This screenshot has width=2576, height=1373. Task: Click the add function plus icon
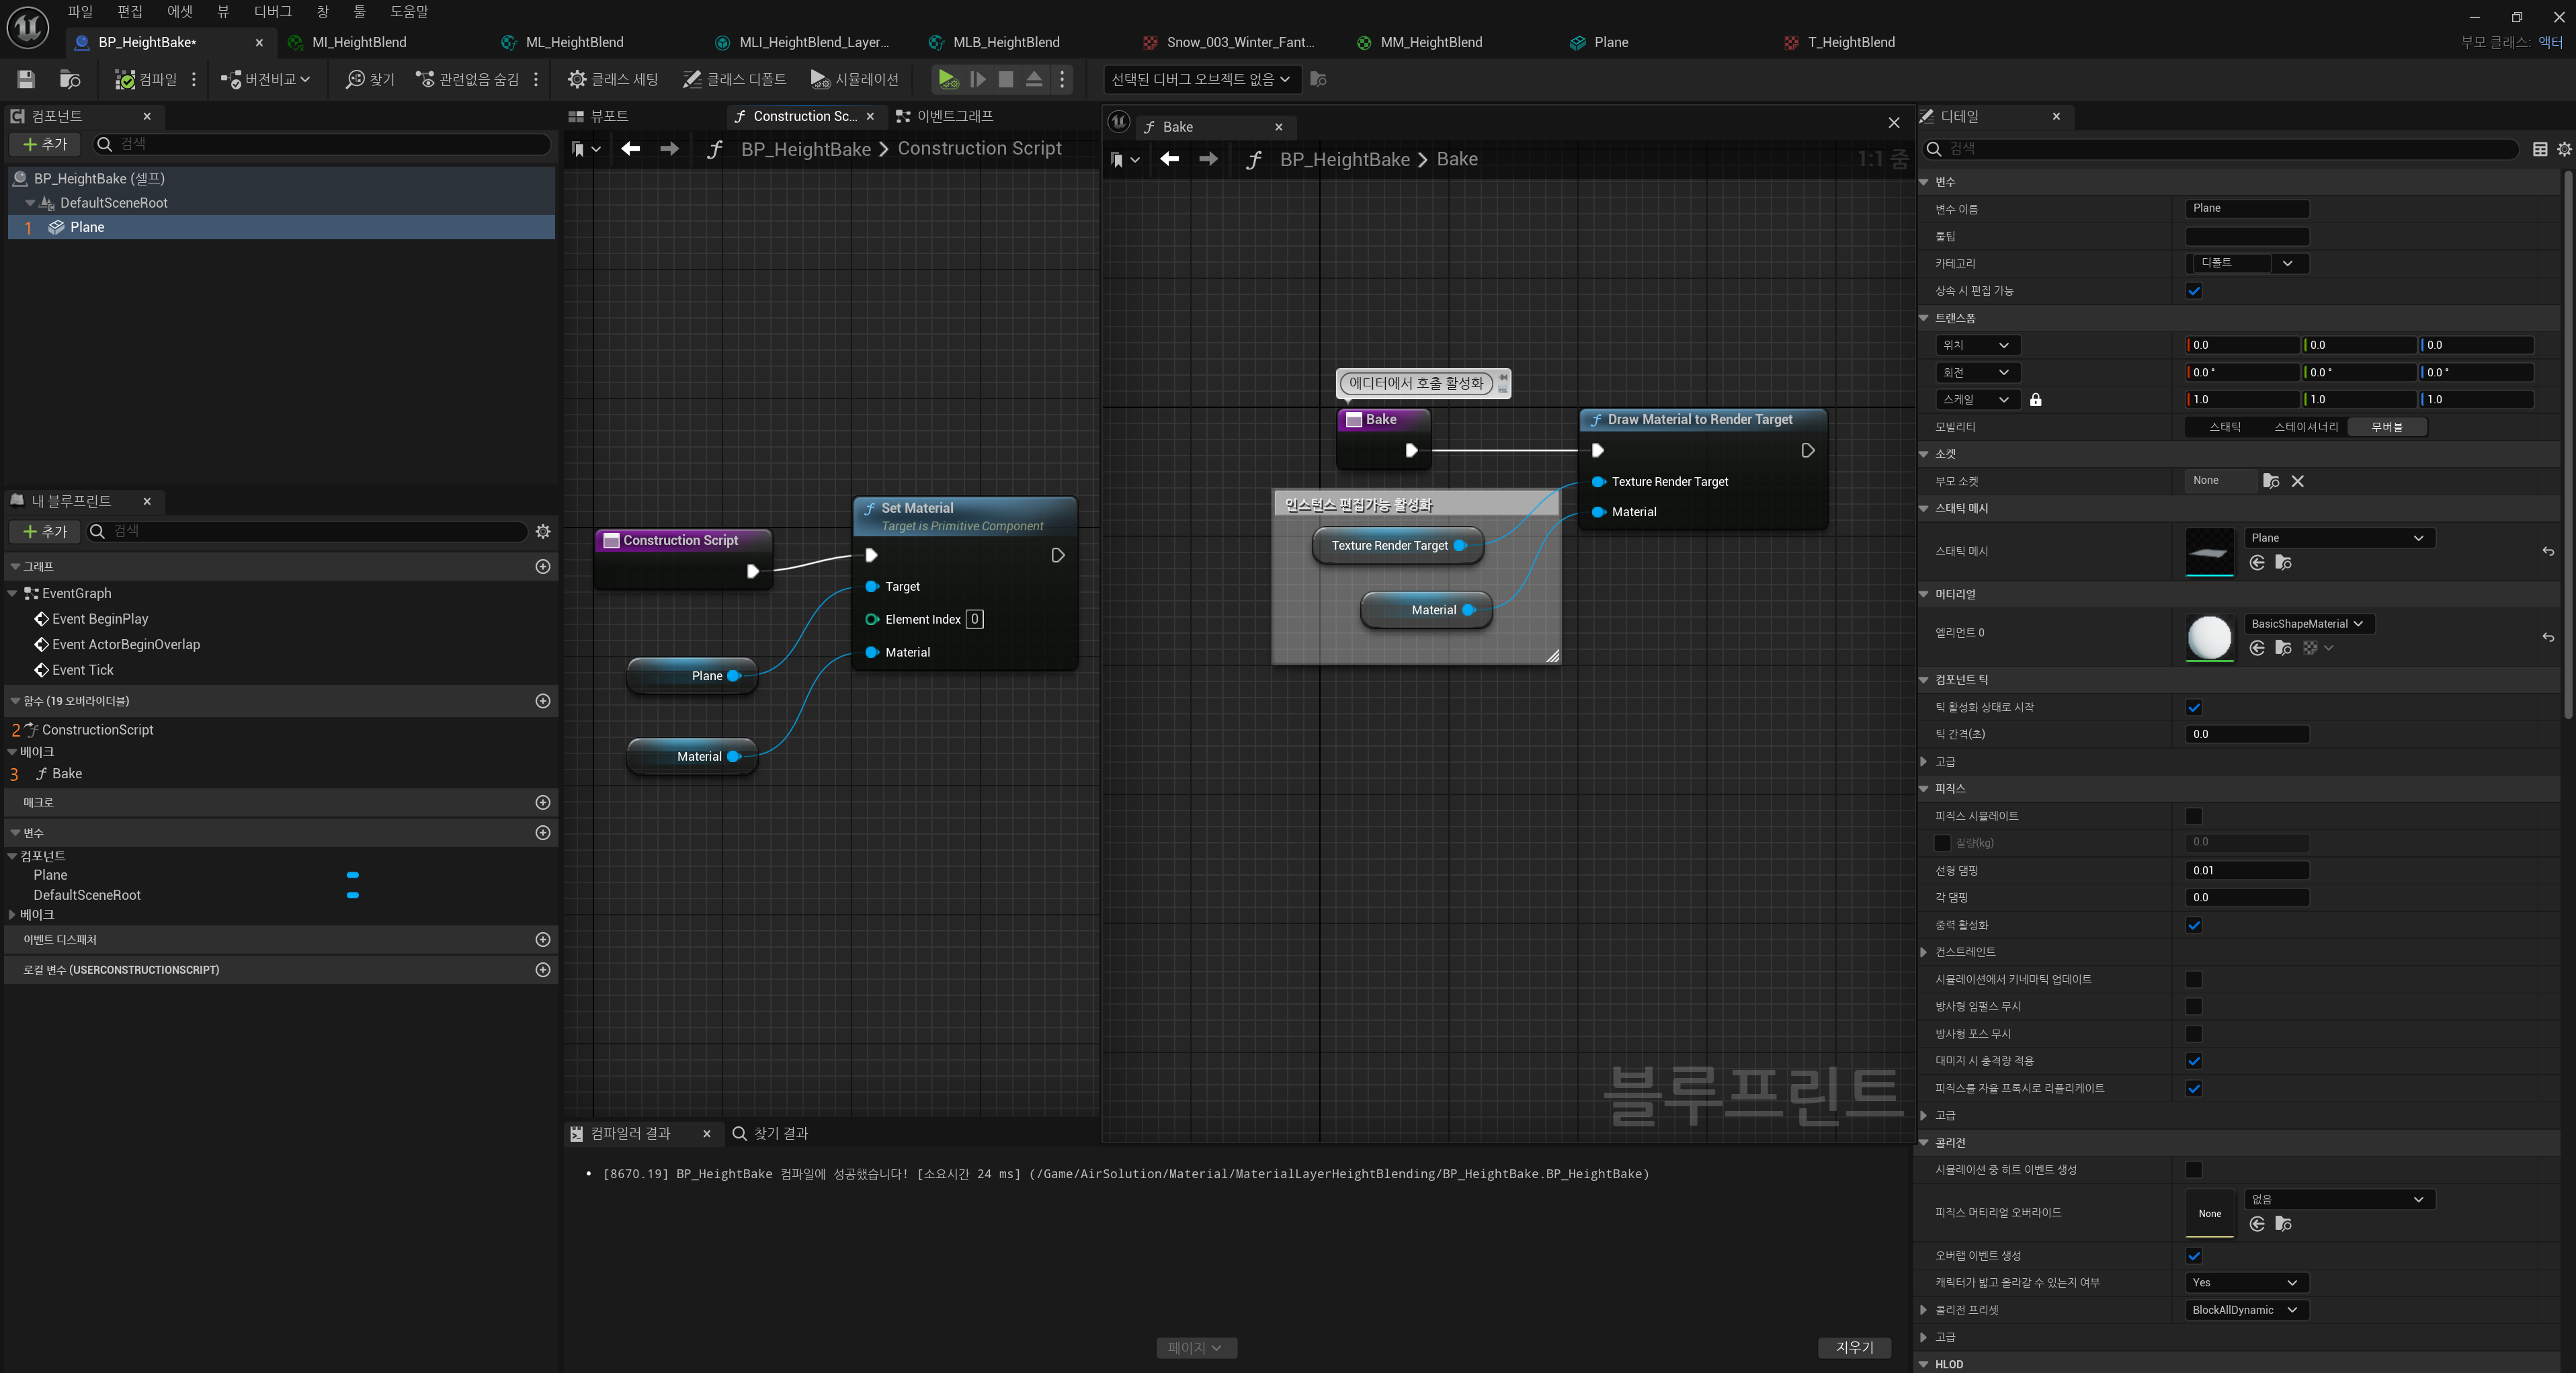(x=543, y=701)
